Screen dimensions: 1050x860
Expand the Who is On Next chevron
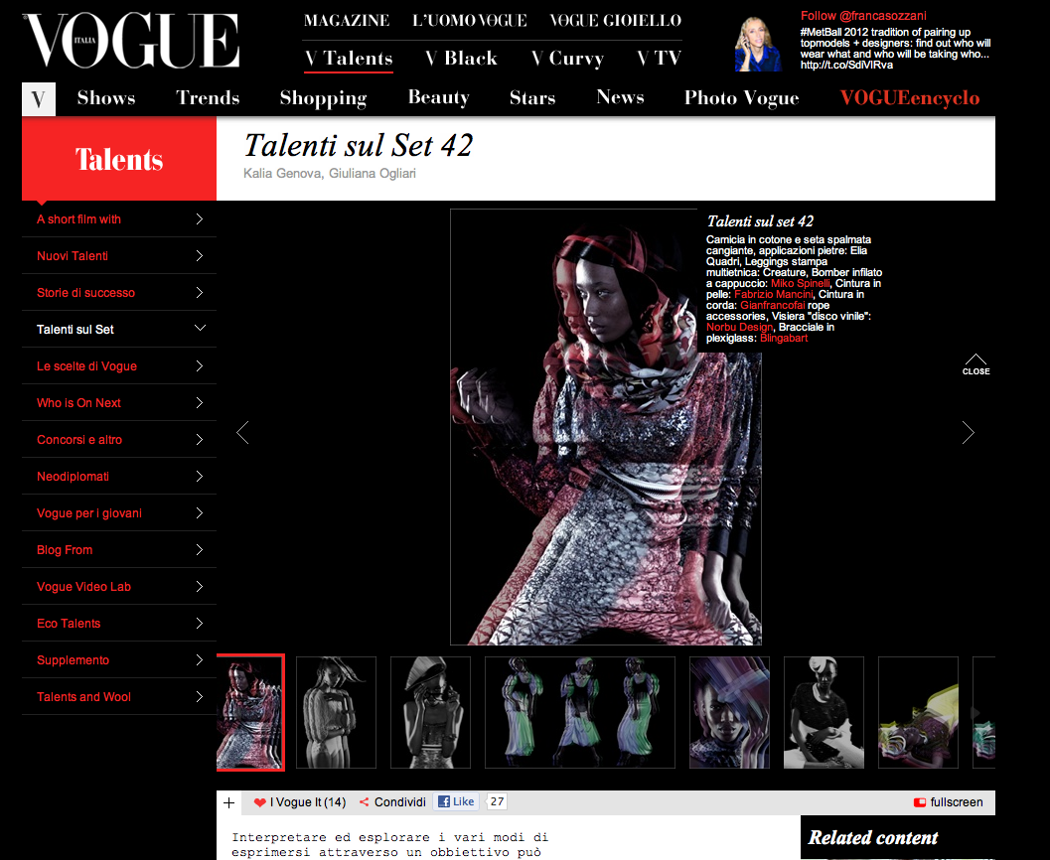point(199,403)
